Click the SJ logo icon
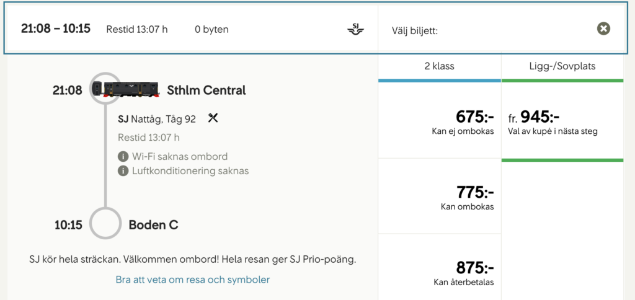This screenshot has width=635, height=300. point(356,29)
